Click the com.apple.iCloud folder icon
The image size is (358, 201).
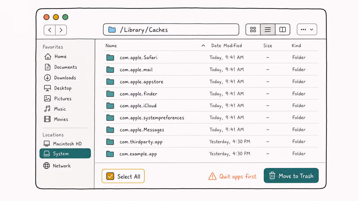(110, 105)
